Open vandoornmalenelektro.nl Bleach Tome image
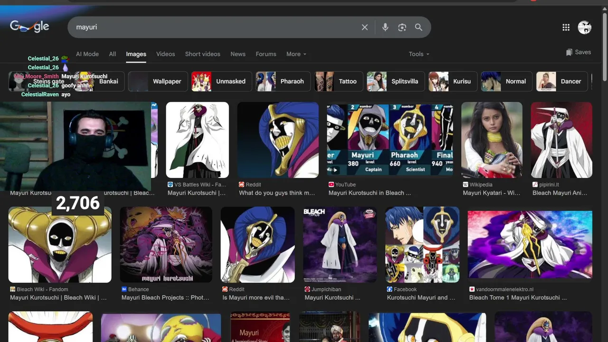 click(x=530, y=245)
